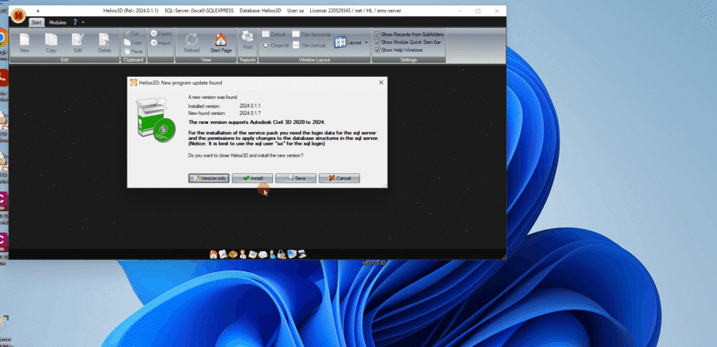Open the red Acrobat shortcut on the desktop
The width and height of the screenshot is (717, 347).
[4, 78]
